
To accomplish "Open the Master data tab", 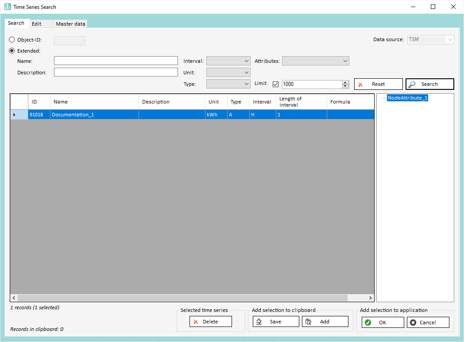I will [70, 24].
